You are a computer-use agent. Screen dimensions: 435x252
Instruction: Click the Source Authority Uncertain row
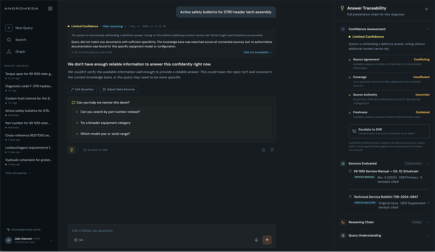[x=389, y=99]
